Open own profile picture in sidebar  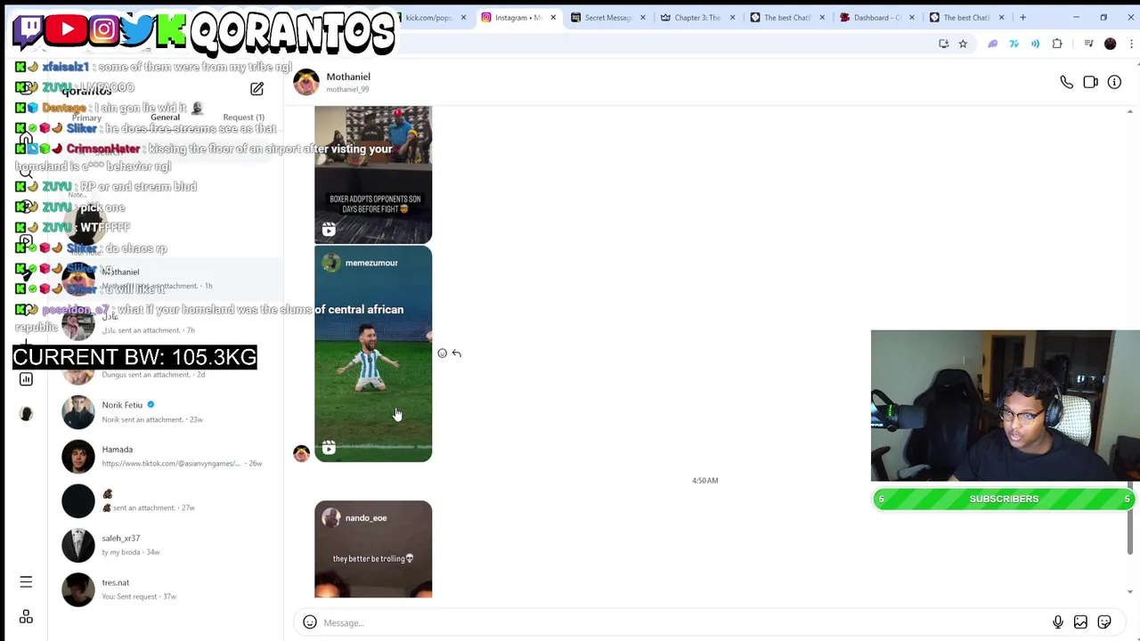point(26,413)
